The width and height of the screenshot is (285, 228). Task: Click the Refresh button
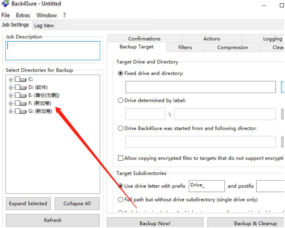point(53,220)
